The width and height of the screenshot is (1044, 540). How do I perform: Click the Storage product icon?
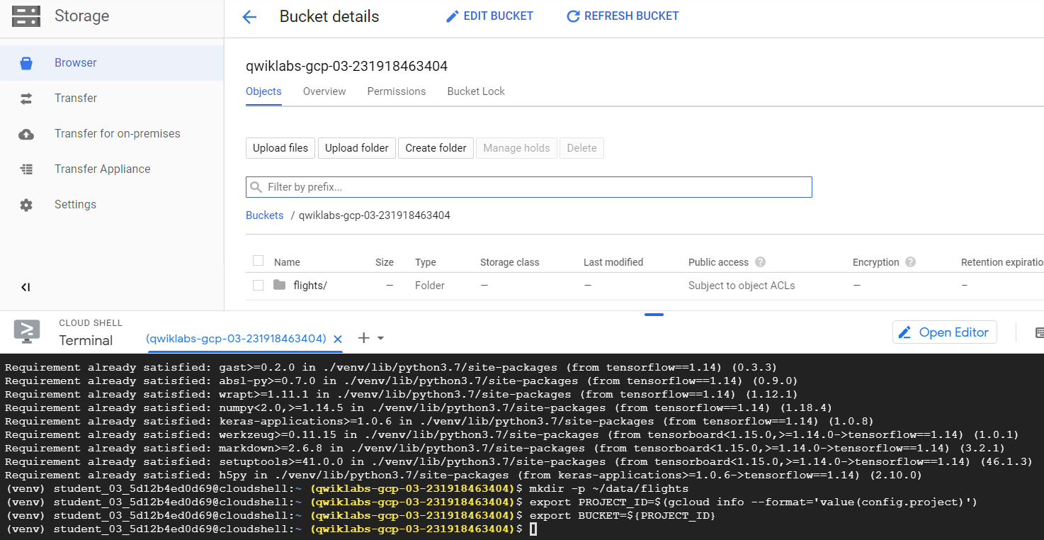pos(26,16)
